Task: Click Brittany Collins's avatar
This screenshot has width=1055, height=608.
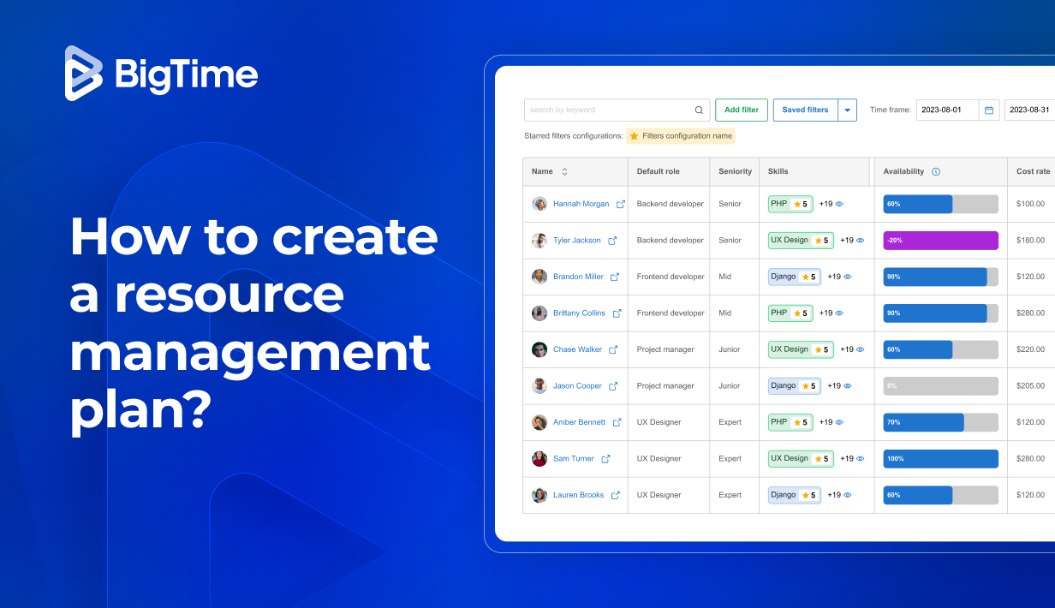Action: (x=539, y=313)
